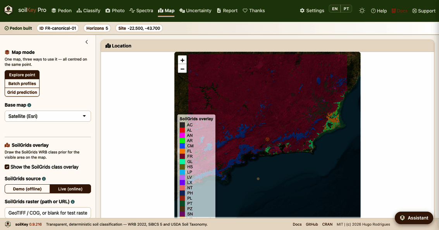Open Help in the header
439x230 pixels.
tap(379, 11)
